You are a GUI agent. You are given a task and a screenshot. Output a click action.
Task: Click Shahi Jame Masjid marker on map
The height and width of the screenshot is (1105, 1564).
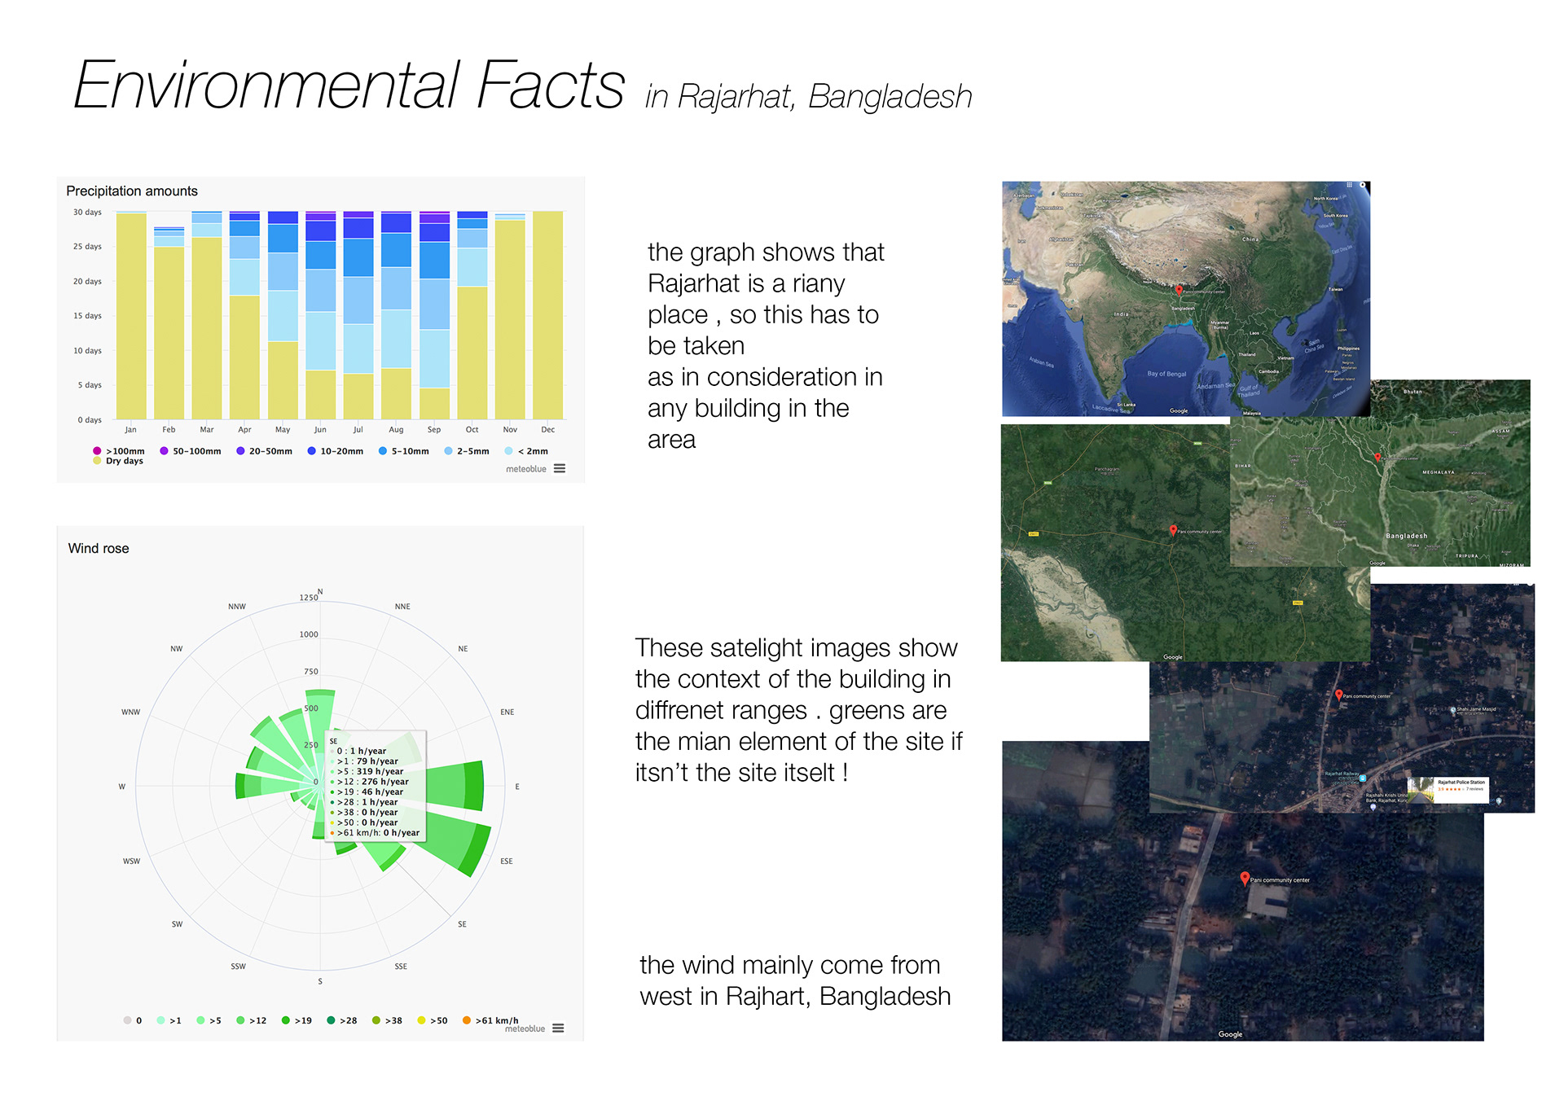click(1453, 709)
